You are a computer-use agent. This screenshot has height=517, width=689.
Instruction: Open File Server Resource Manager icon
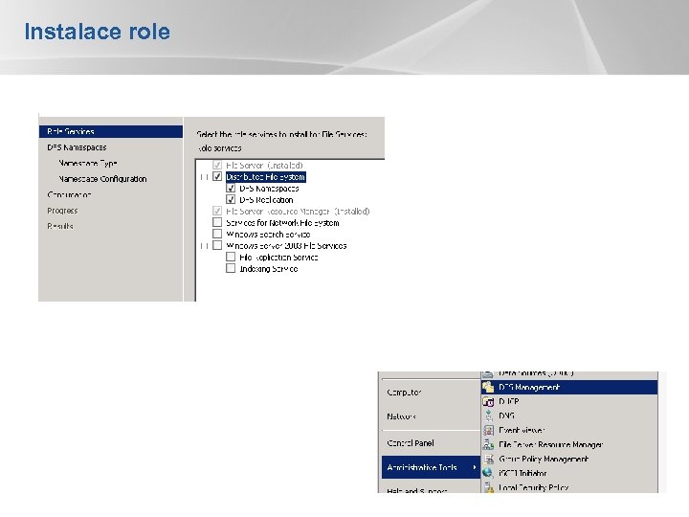488,444
